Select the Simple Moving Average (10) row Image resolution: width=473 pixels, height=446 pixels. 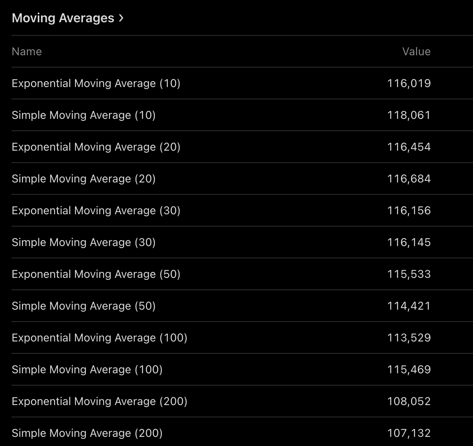84,115
